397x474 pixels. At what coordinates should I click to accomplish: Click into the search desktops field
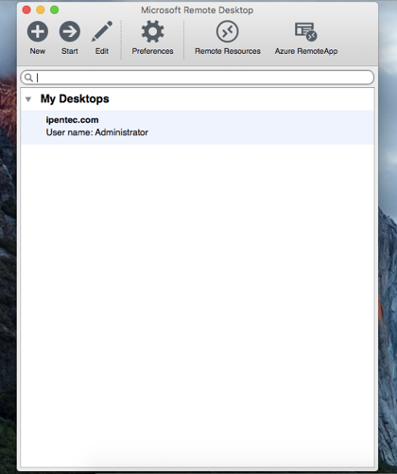(198, 78)
